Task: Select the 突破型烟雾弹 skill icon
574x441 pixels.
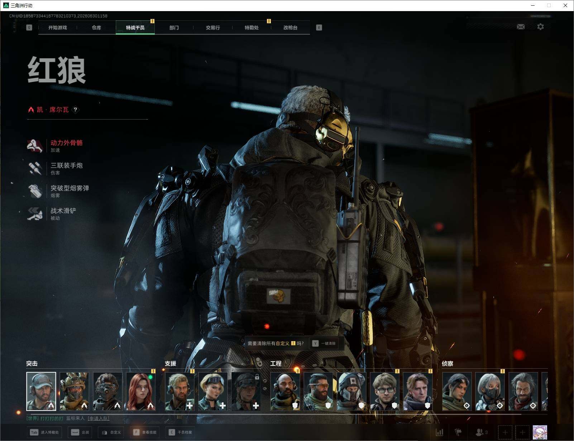Action: pyautogui.click(x=35, y=191)
